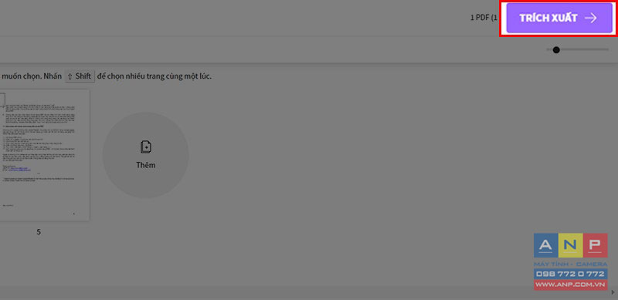Screen dimensions: 618x300
Task: Adjust the thumbnail zoom slider handle
Action: [x=556, y=50]
